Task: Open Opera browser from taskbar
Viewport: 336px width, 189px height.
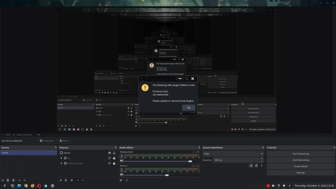Action: click(x=39, y=186)
